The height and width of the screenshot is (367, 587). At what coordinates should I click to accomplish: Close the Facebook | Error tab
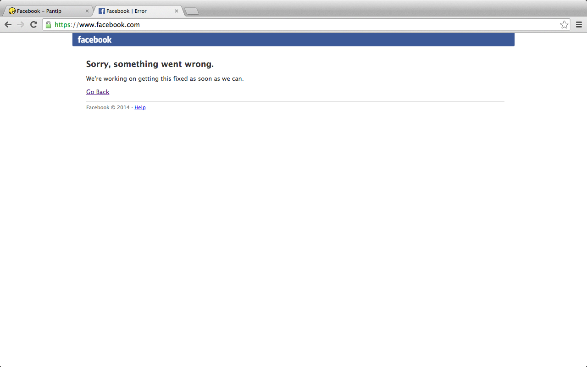point(177,11)
